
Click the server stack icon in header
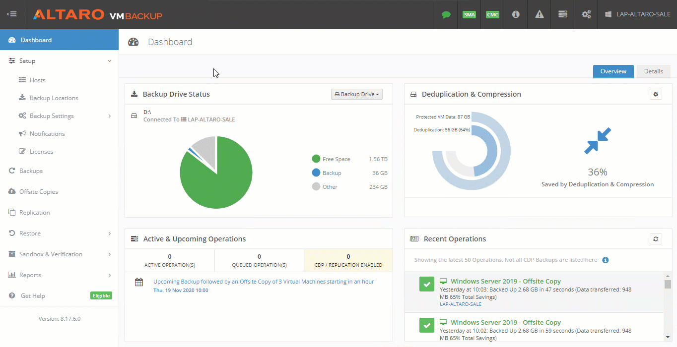tap(562, 14)
